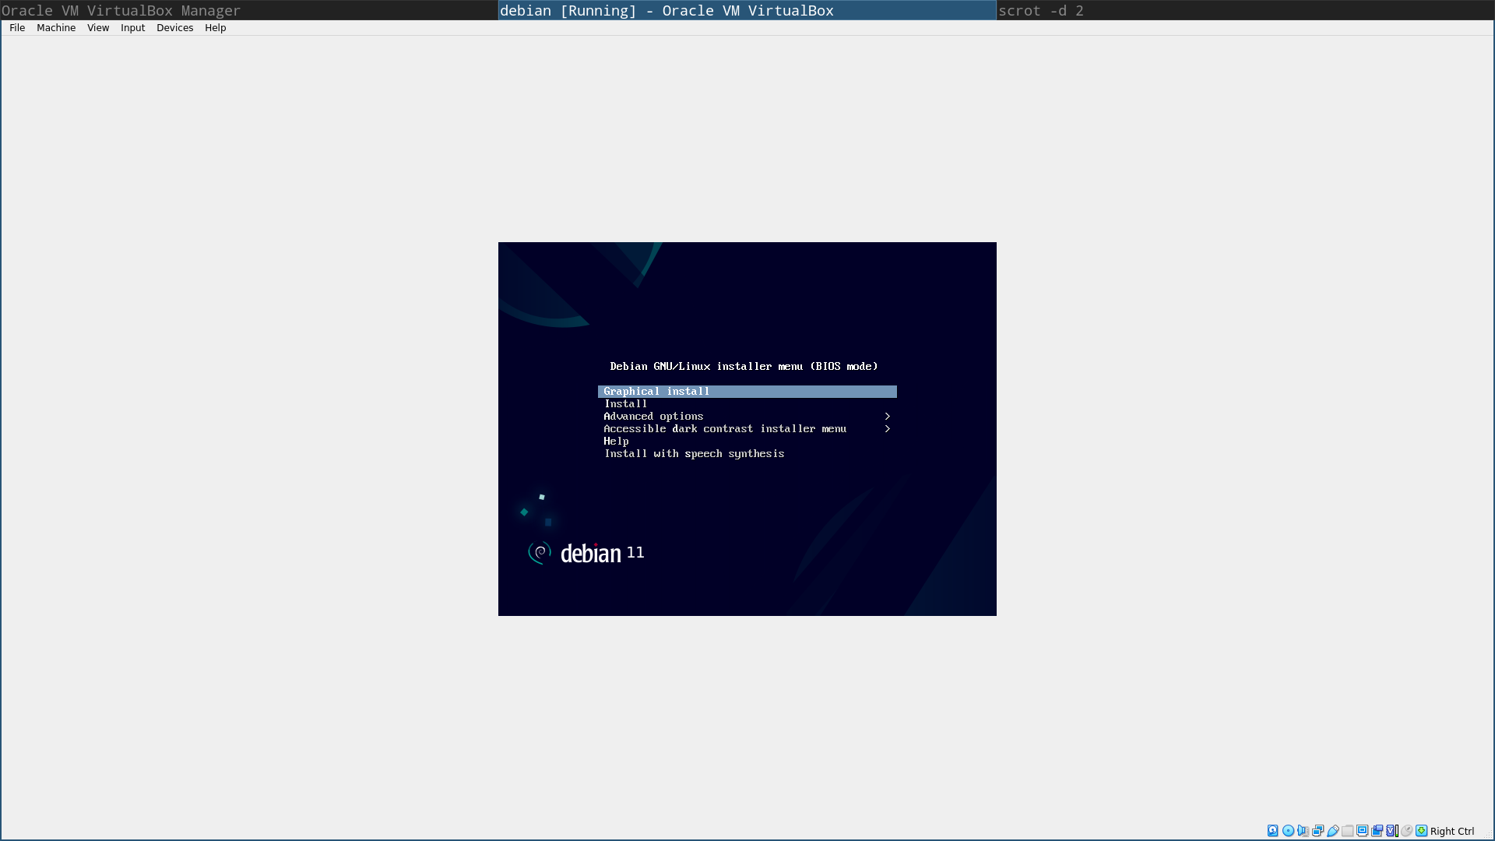Screen dimensions: 1495x841
Task: Click the recording status indicator icon
Action: click(x=1377, y=831)
